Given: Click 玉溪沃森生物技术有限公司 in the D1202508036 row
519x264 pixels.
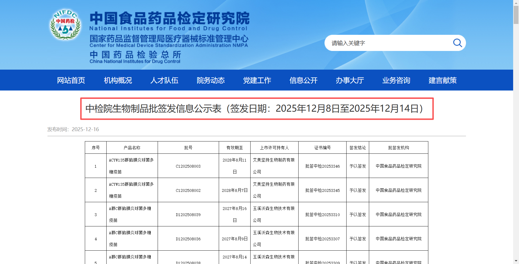Looking at the screenshot, I should point(274,239).
